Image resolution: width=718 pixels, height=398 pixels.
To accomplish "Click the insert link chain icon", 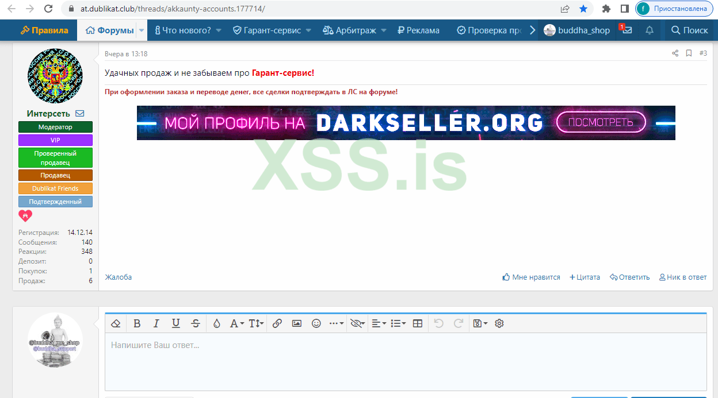I will pos(277,323).
